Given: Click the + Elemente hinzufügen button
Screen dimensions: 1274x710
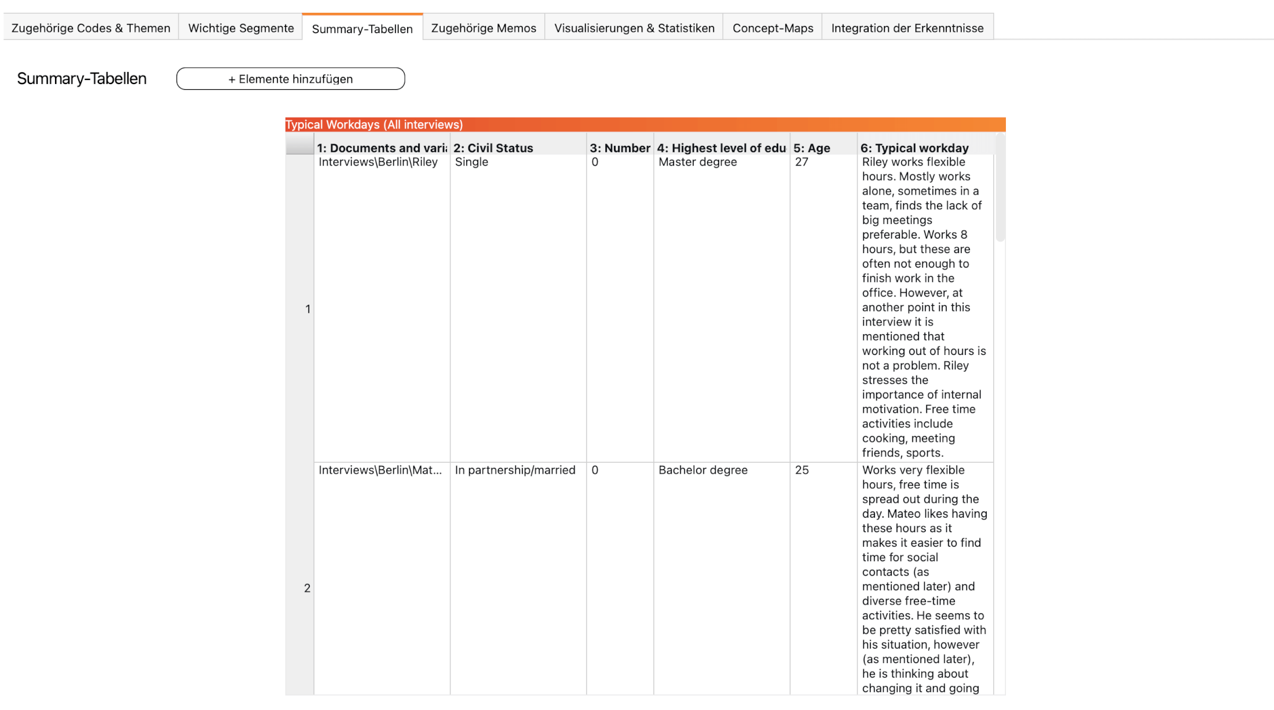Looking at the screenshot, I should (291, 79).
